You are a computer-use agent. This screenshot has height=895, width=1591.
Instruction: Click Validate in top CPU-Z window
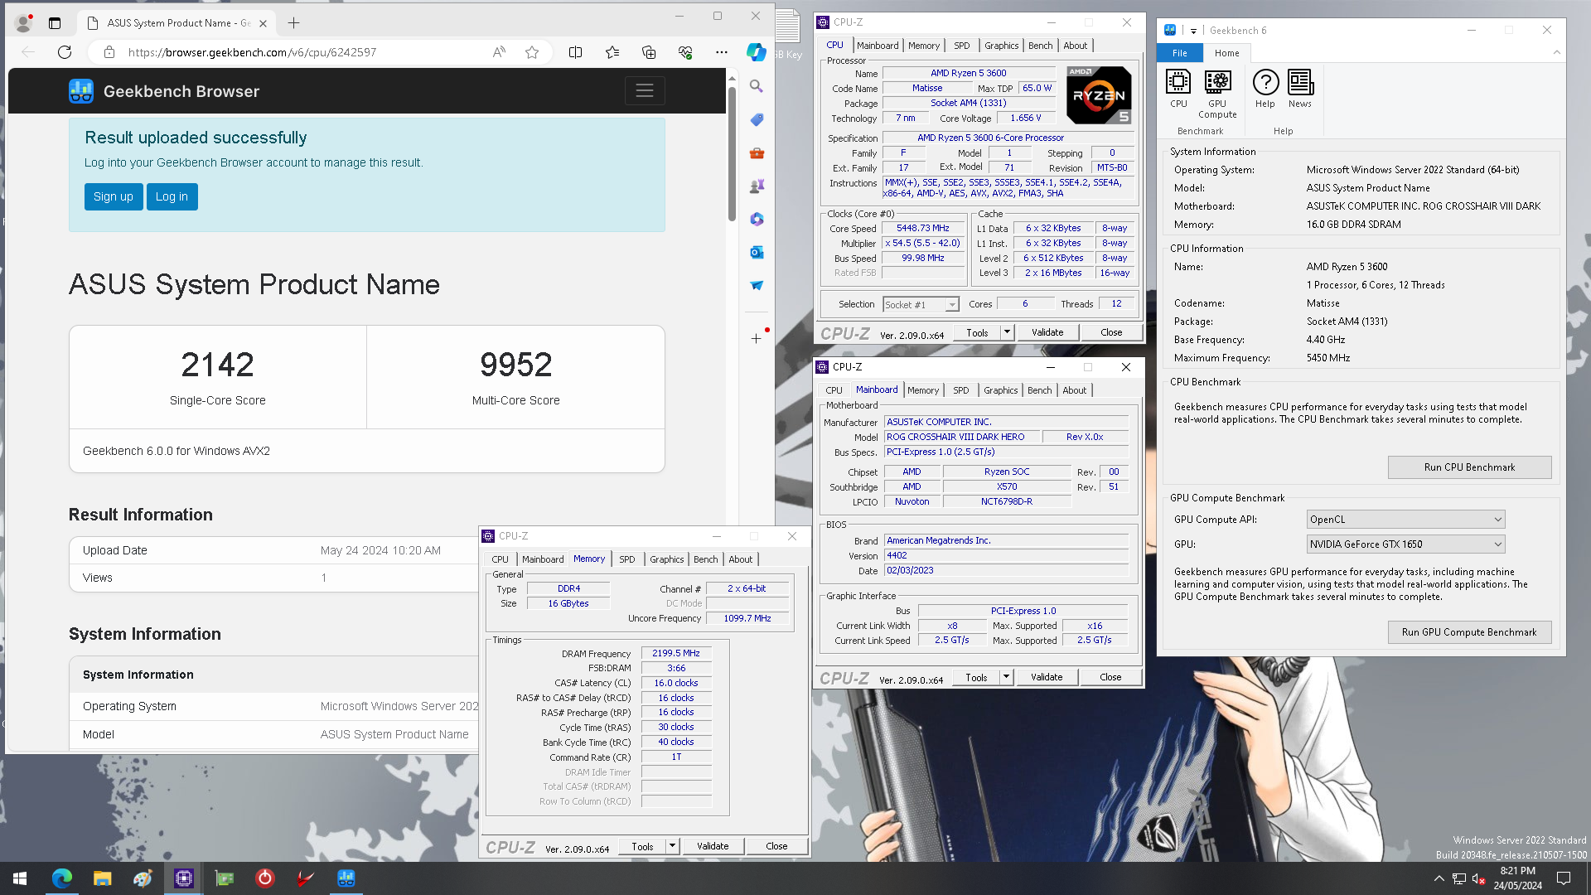pyautogui.click(x=1047, y=332)
